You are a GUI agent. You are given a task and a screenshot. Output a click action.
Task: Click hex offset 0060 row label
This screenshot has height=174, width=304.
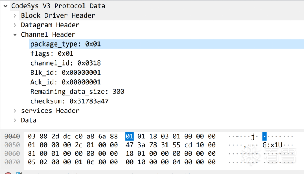(12, 153)
